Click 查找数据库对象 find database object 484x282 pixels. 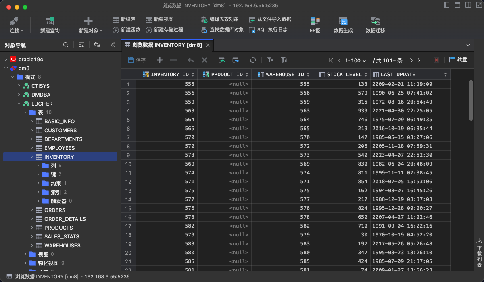[x=222, y=30]
